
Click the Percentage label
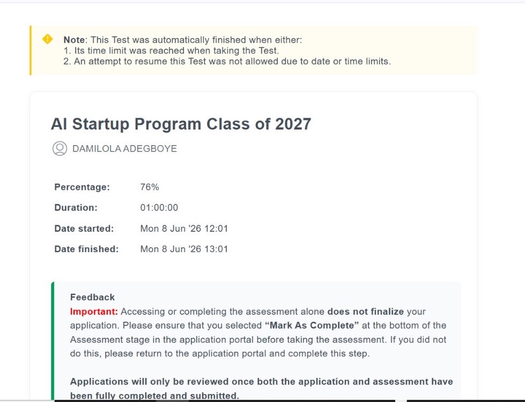tap(82, 187)
